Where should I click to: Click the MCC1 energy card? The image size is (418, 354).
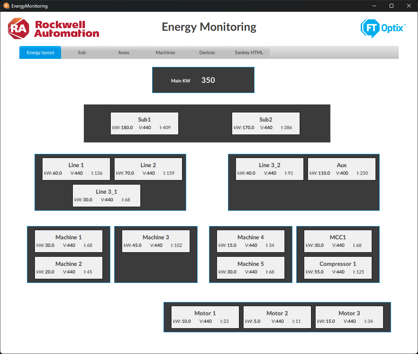338,241
